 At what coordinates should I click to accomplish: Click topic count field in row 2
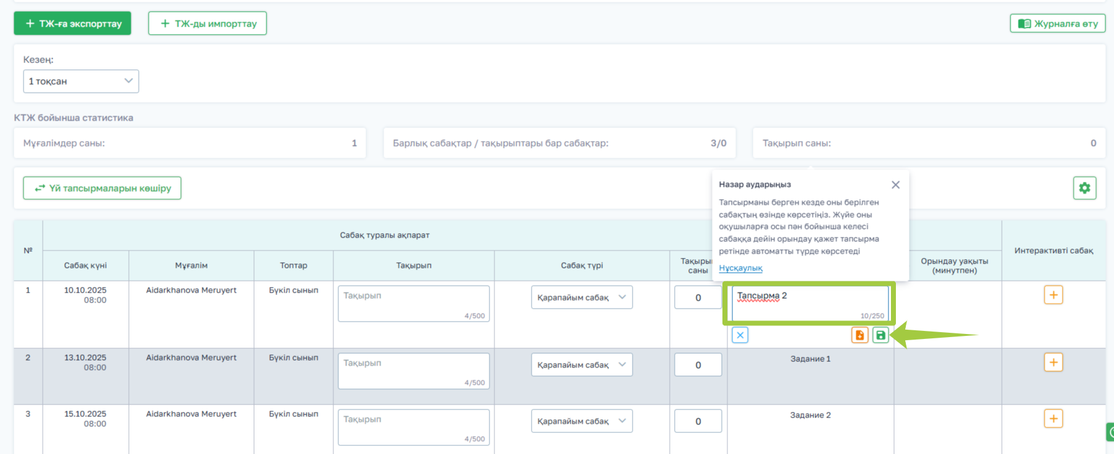pos(698,365)
